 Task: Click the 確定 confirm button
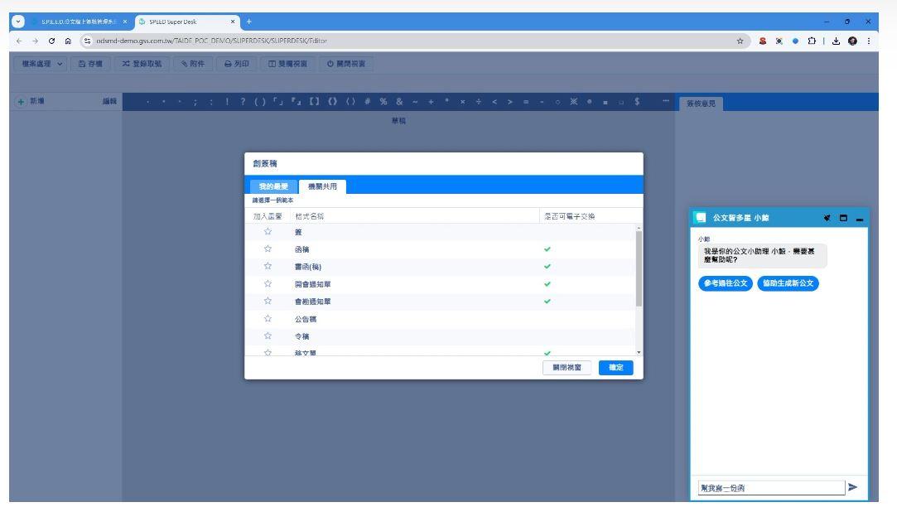click(615, 366)
